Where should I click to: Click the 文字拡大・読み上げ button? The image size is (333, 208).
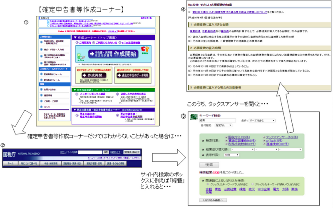click(132, 152)
